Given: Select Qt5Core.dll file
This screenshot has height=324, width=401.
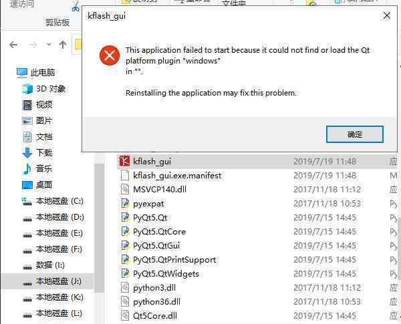Looking at the screenshot, I should click(155, 315).
